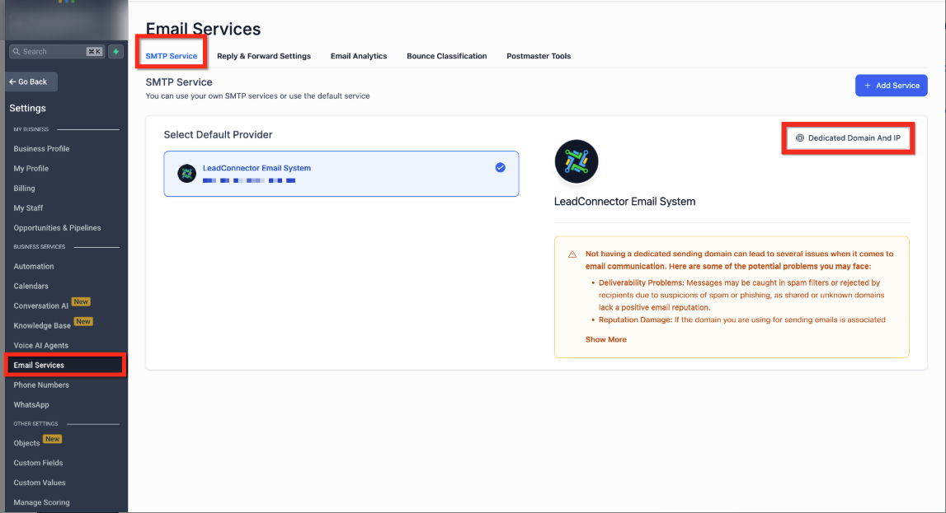Expand Show More in the warning box
Viewport: 946px width, 513px height.
605,338
